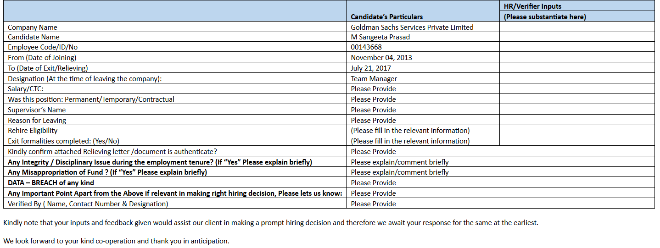Select 'Please Provide' cell for Reason for Leaving
Screen dimensions: 660x248
click(373, 121)
